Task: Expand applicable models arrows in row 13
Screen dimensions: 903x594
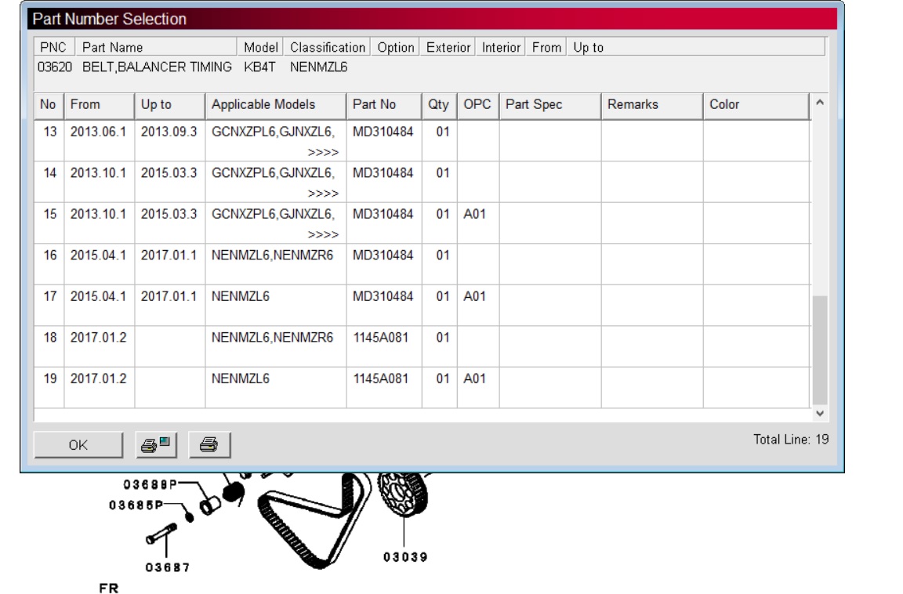Action: [x=323, y=153]
